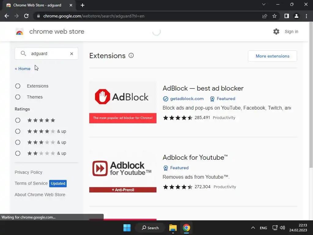The width and height of the screenshot is (313, 235).
Task: Click the getadblock.com verified badge icon
Action: tap(165, 99)
